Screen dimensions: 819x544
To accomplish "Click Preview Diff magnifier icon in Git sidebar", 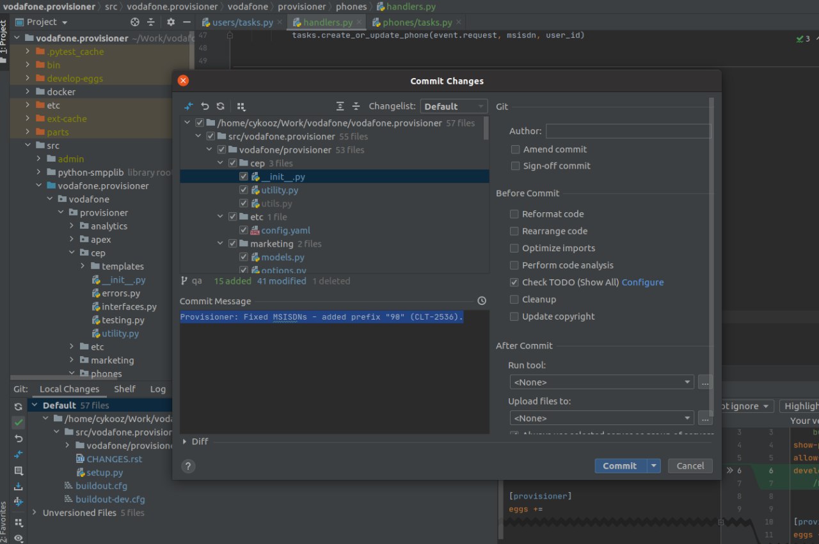I will pyautogui.click(x=19, y=470).
